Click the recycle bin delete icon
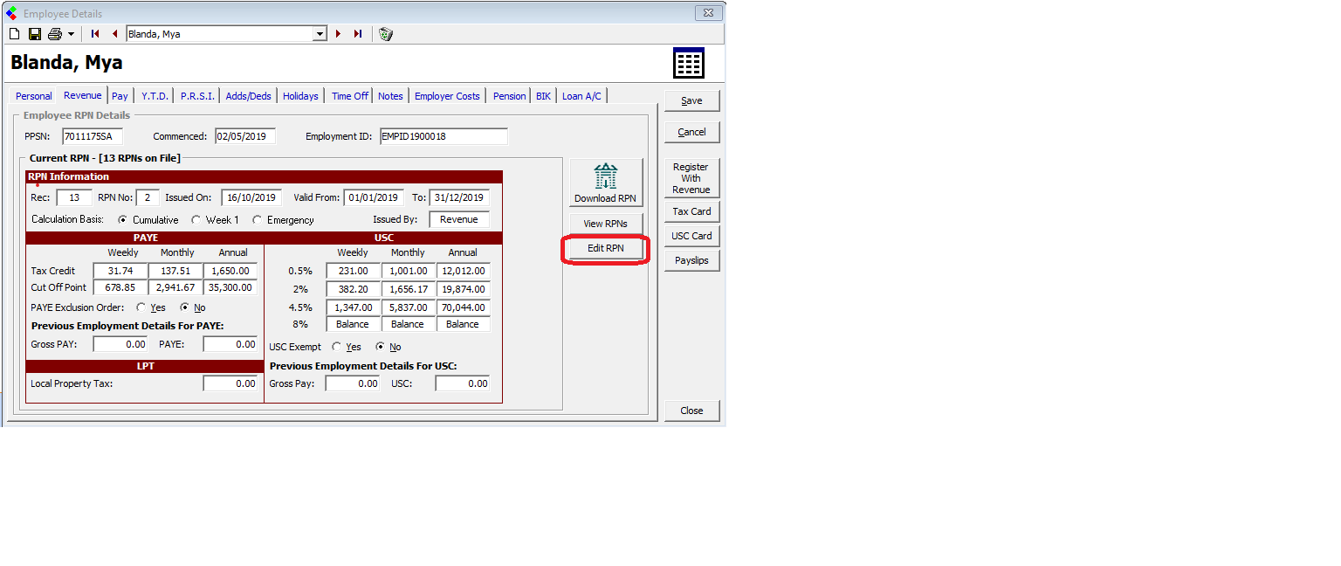 coord(386,34)
